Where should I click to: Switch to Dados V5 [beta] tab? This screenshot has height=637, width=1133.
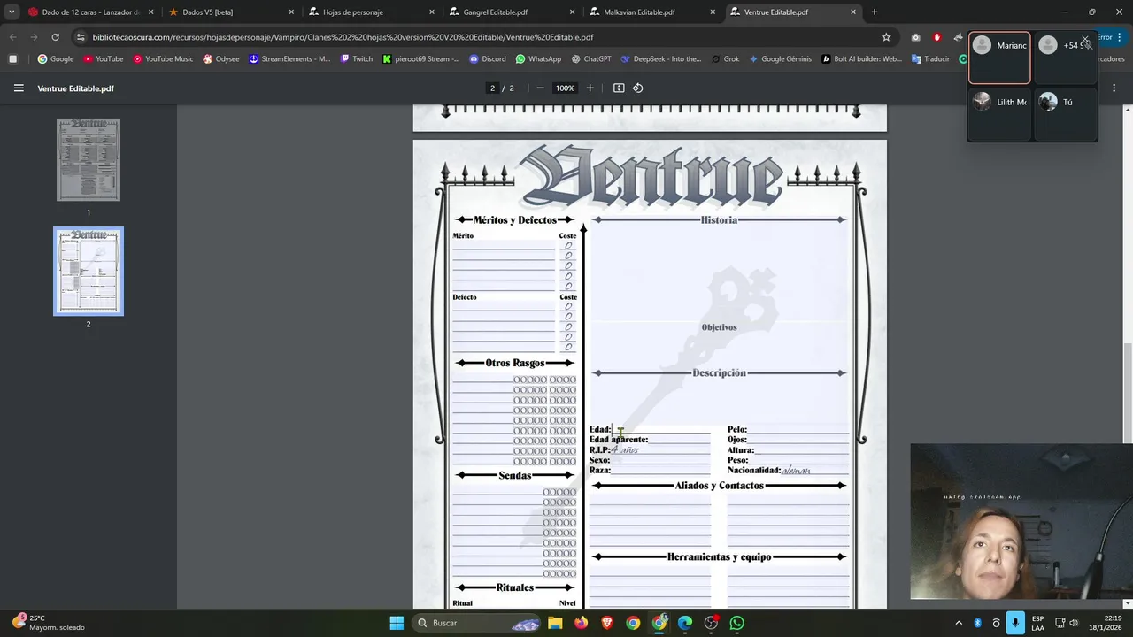[x=232, y=12]
